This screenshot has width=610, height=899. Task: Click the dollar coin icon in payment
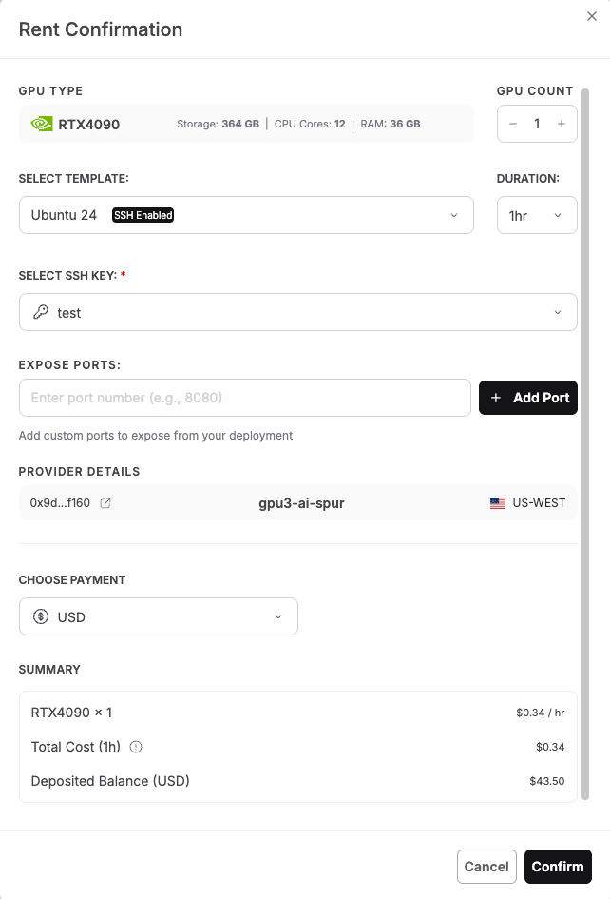pos(41,616)
